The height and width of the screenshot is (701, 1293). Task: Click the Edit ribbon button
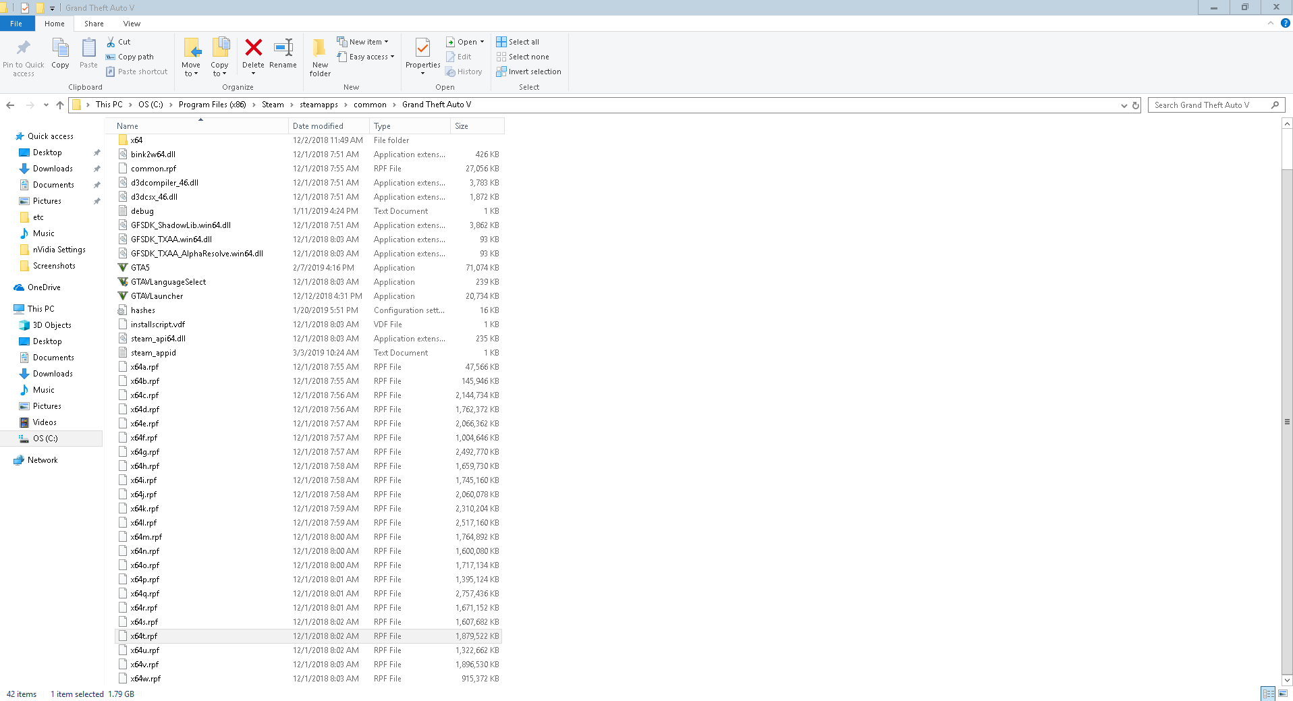(x=459, y=57)
